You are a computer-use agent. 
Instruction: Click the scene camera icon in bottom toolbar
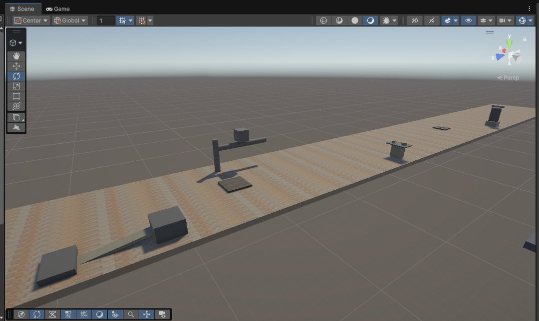click(162, 314)
